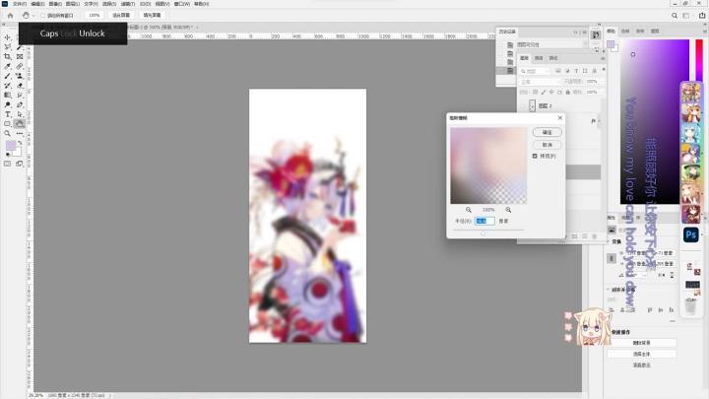709x399 pixels.
Task: Zoom out the Gaussian Blur preview
Action: click(x=469, y=210)
